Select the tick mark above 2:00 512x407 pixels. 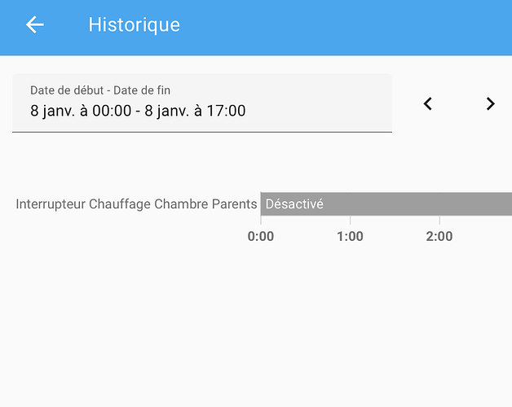pos(439,221)
